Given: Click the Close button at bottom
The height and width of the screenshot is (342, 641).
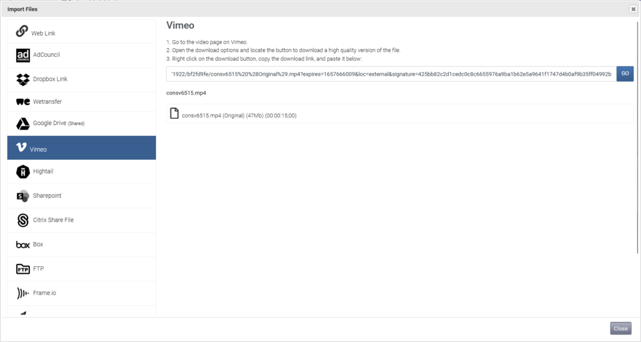Looking at the screenshot, I should [x=620, y=328].
